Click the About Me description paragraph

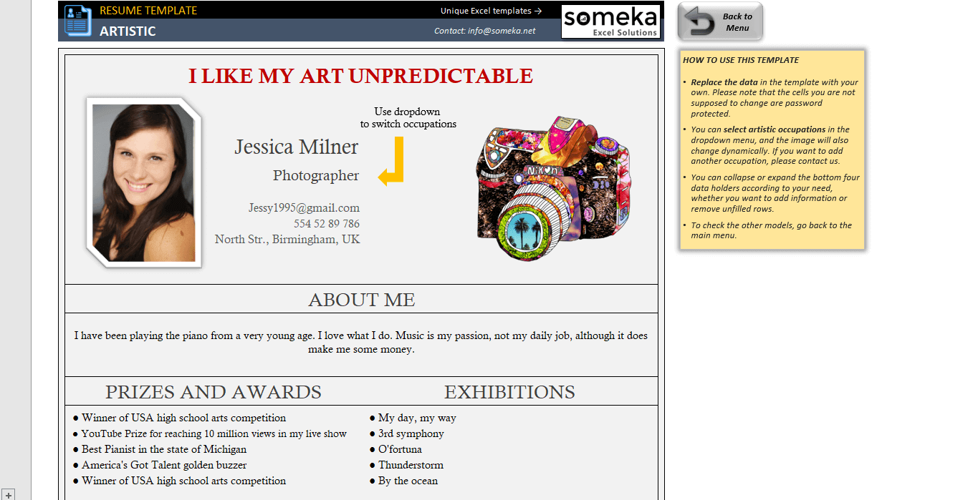pos(361,343)
